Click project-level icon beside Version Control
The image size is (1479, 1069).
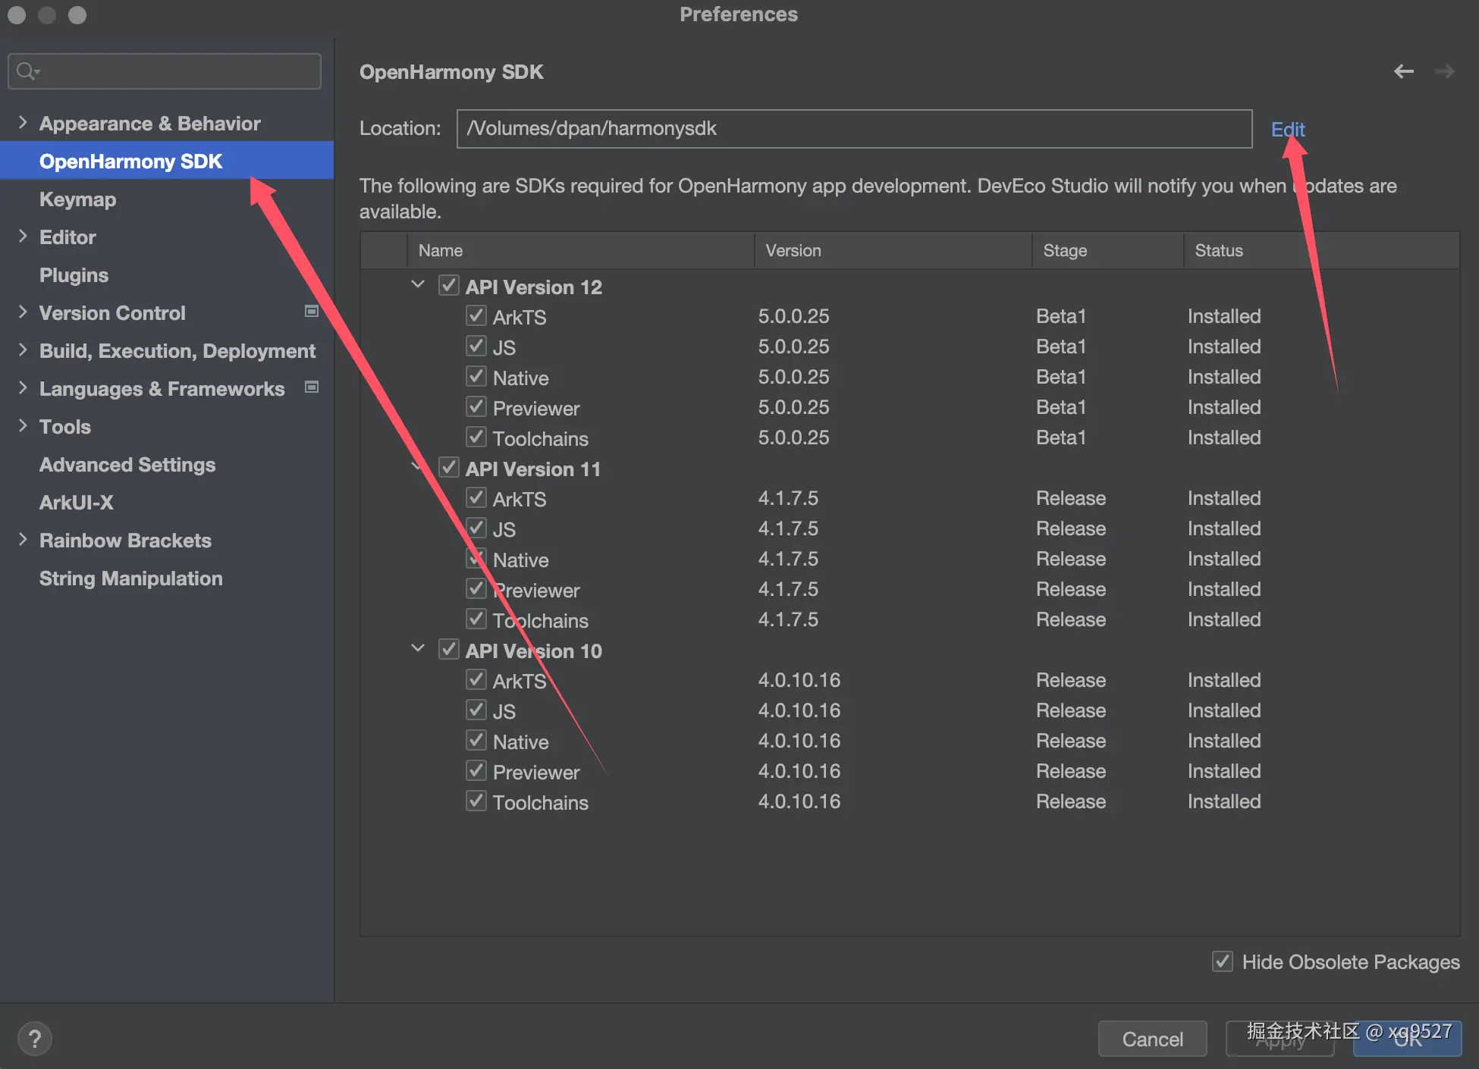pos(311,312)
